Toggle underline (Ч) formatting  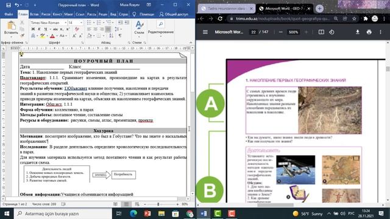coord(45,29)
